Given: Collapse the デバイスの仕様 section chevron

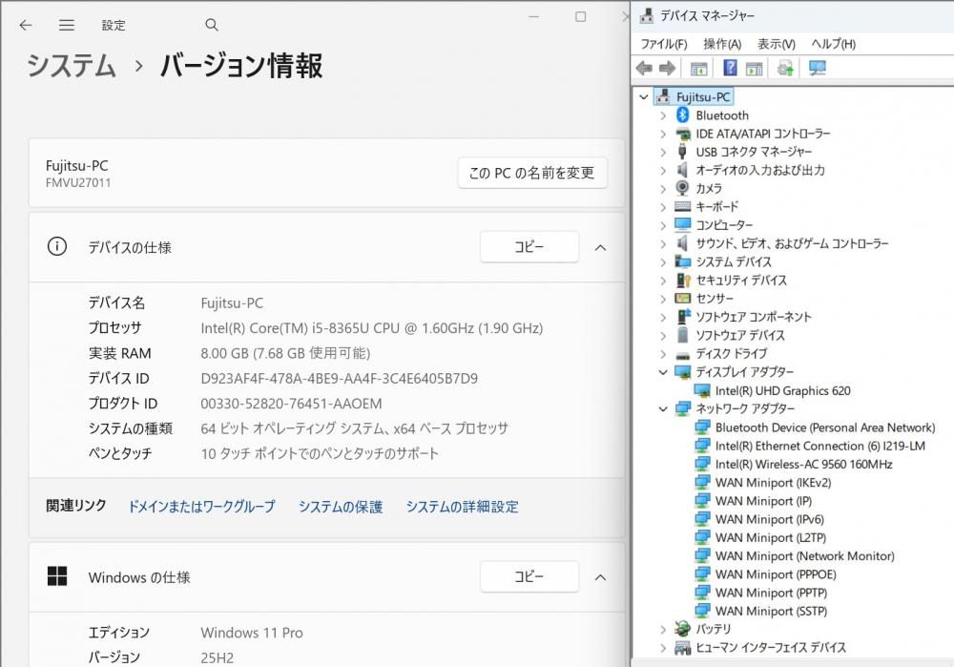Looking at the screenshot, I should pyautogui.click(x=600, y=247).
